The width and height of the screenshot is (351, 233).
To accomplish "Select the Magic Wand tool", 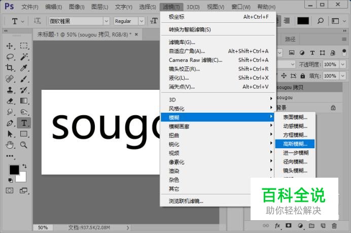I will click(24, 57).
